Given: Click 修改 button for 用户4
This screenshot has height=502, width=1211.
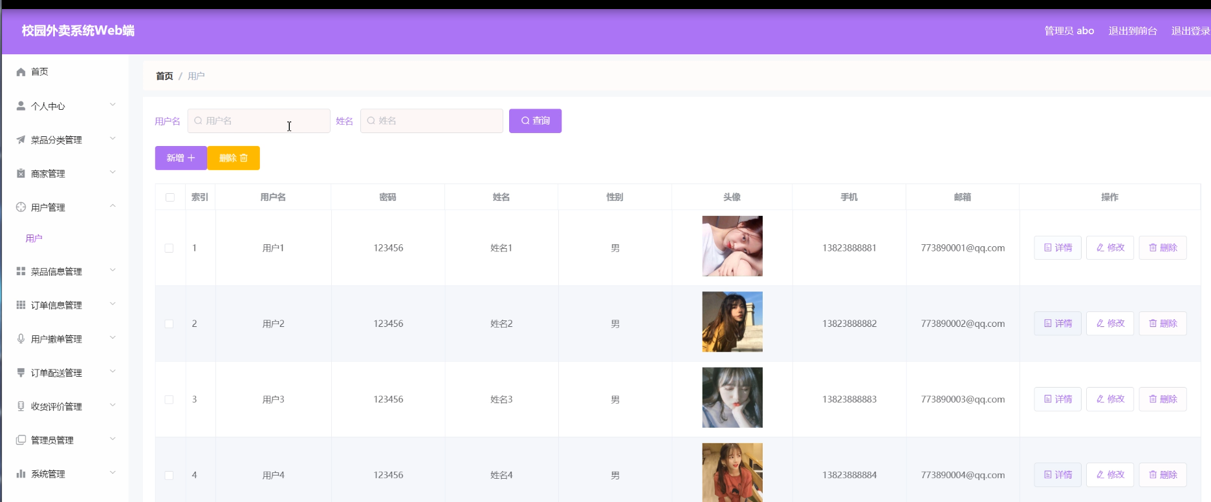Looking at the screenshot, I should [1110, 475].
